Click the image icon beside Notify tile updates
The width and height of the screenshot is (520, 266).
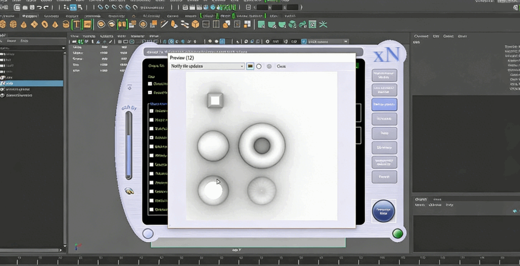(250, 66)
